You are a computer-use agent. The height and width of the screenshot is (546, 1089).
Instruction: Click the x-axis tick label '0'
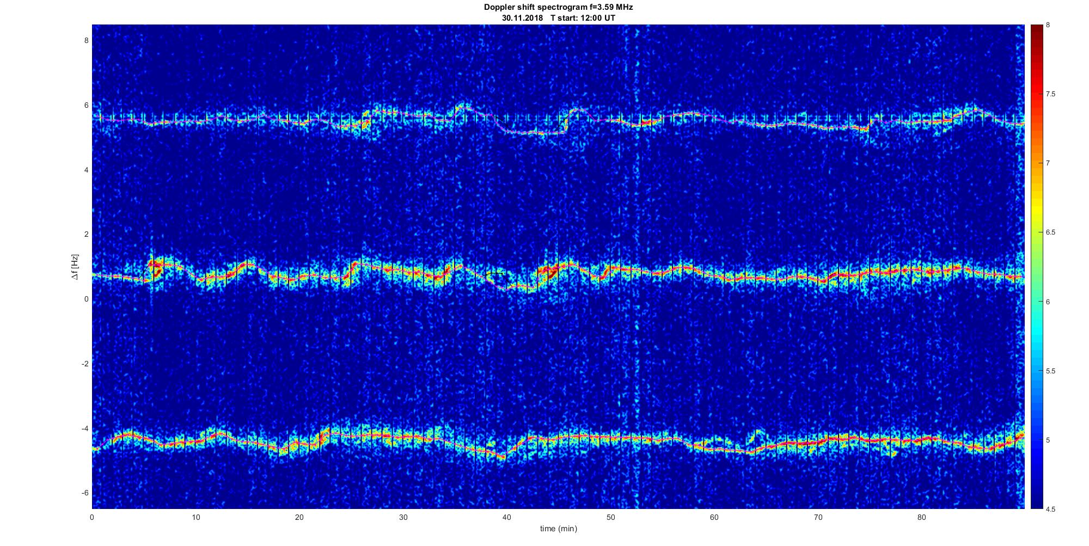[92, 517]
